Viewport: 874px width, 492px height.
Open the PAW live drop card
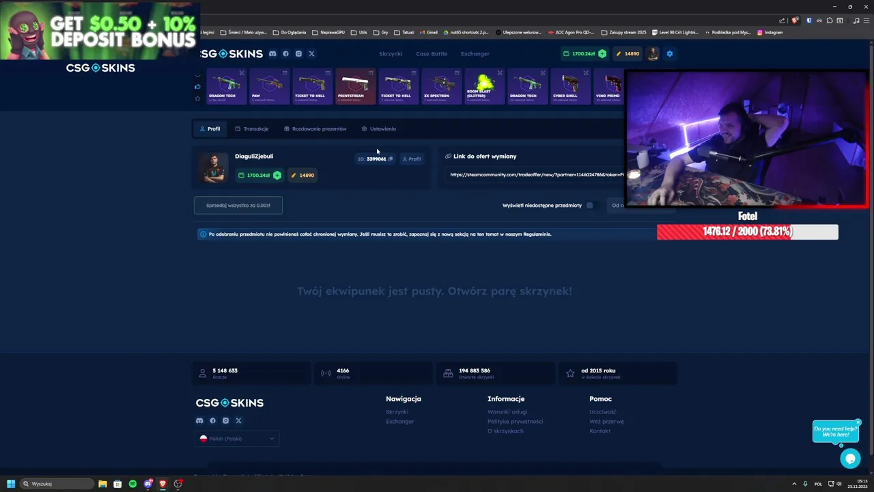(x=269, y=86)
